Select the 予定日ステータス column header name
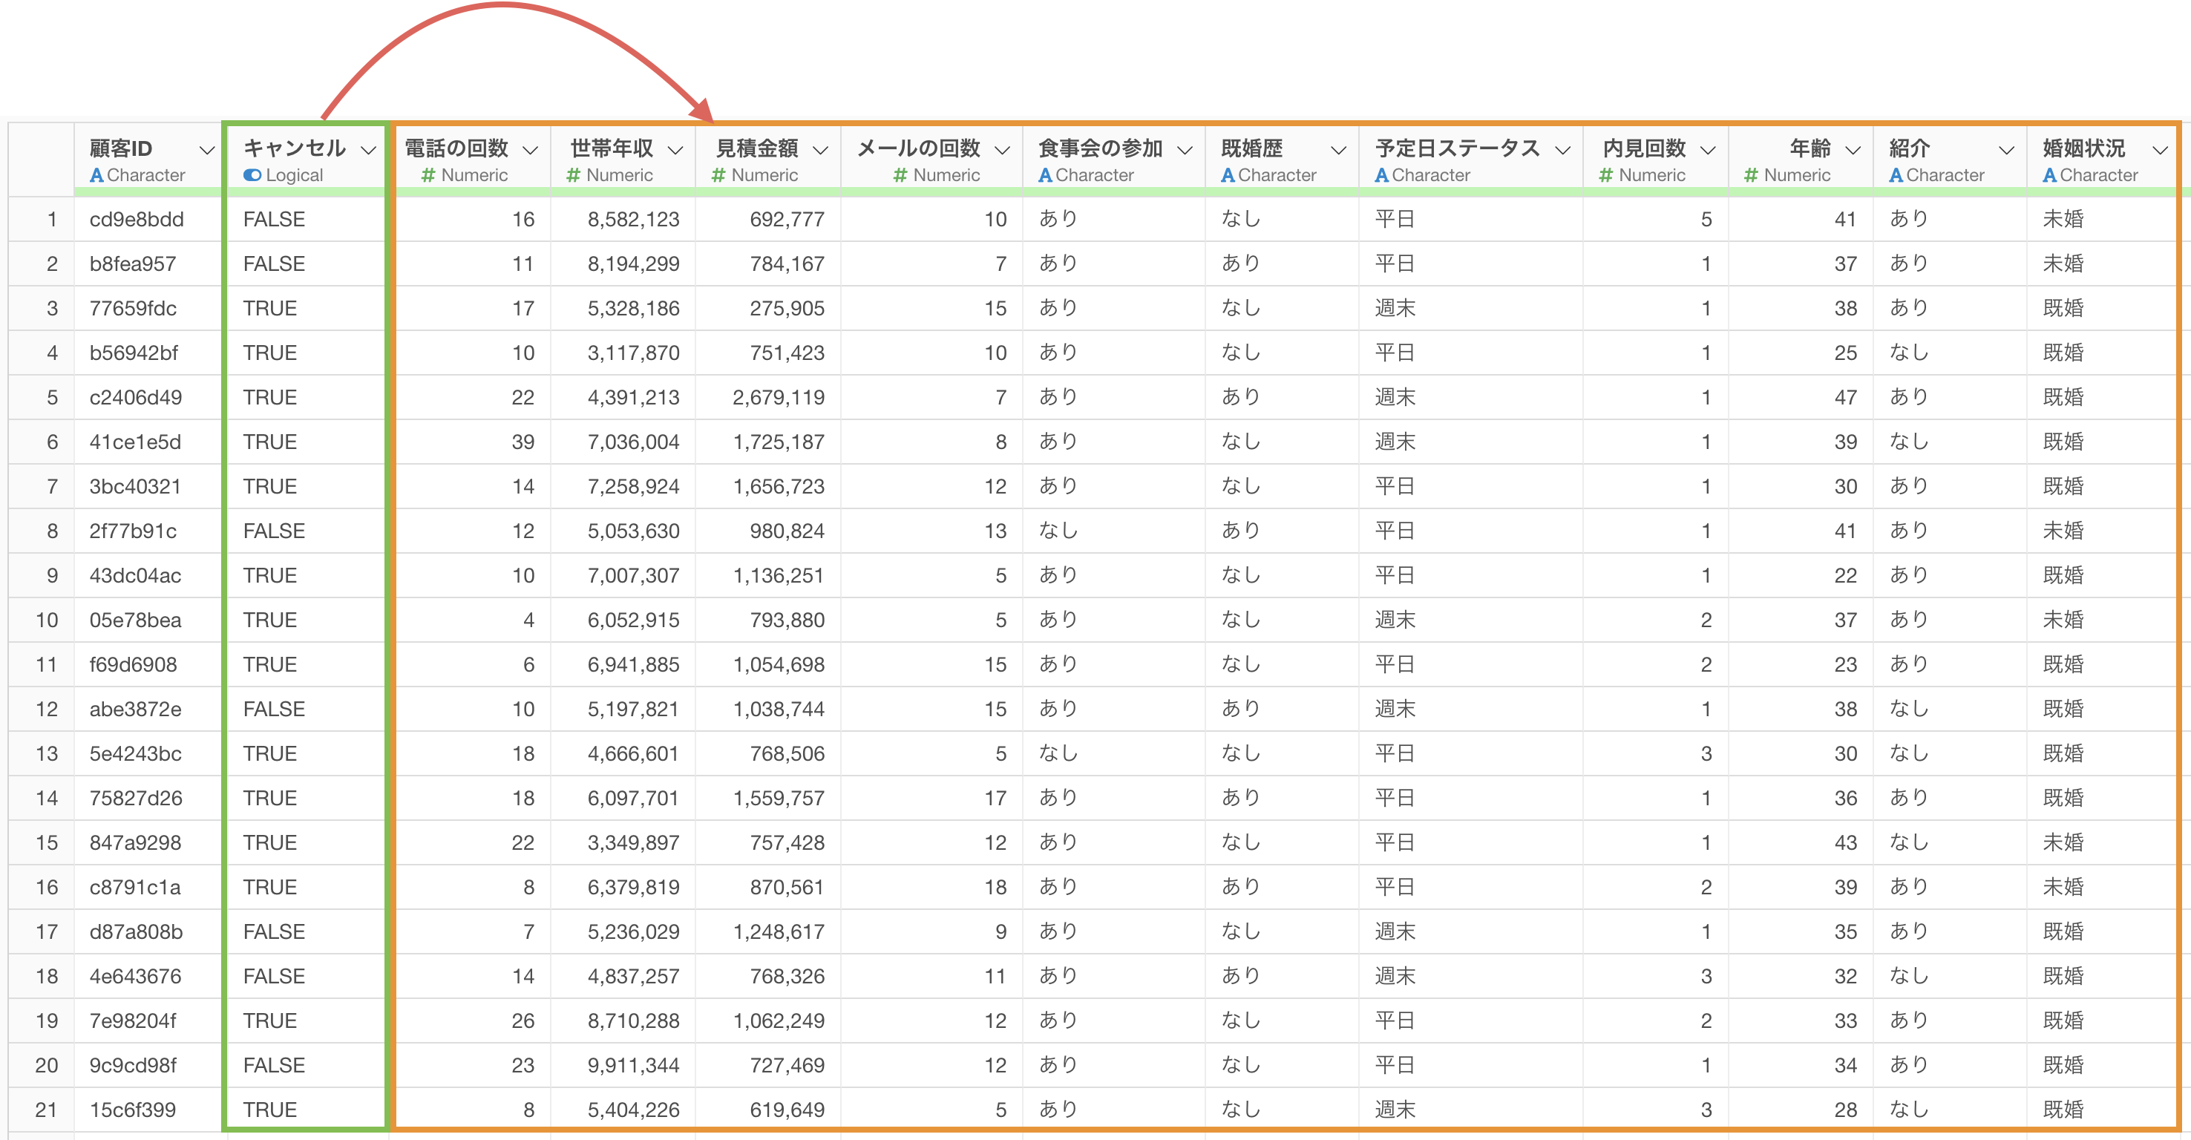Screen dimensions: 2191x1140 click(1458, 149)
